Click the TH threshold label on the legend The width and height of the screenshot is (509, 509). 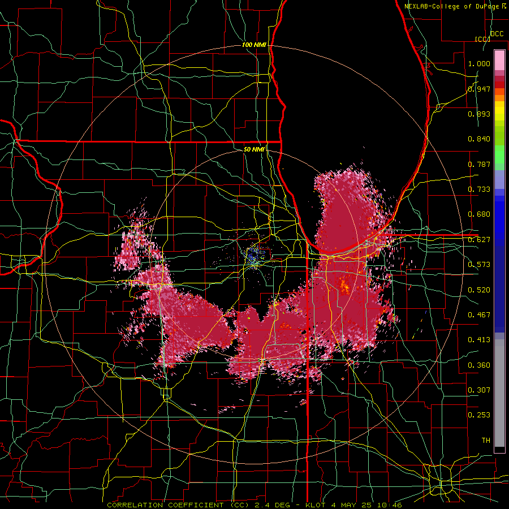click(486, 441)
